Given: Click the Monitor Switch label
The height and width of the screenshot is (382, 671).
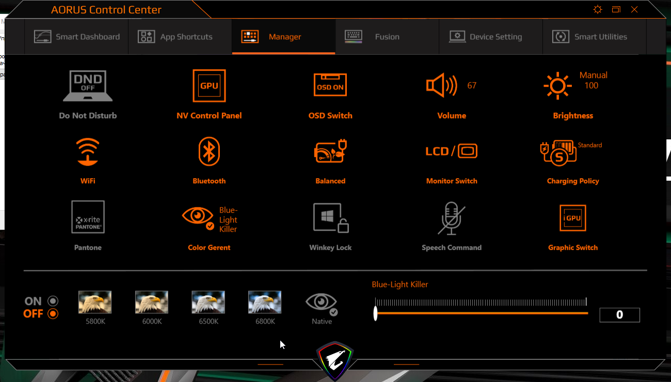Looking at the screenshot, I should [x=452, y=181].
